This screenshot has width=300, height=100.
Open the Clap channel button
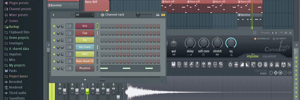click(85, 33)
